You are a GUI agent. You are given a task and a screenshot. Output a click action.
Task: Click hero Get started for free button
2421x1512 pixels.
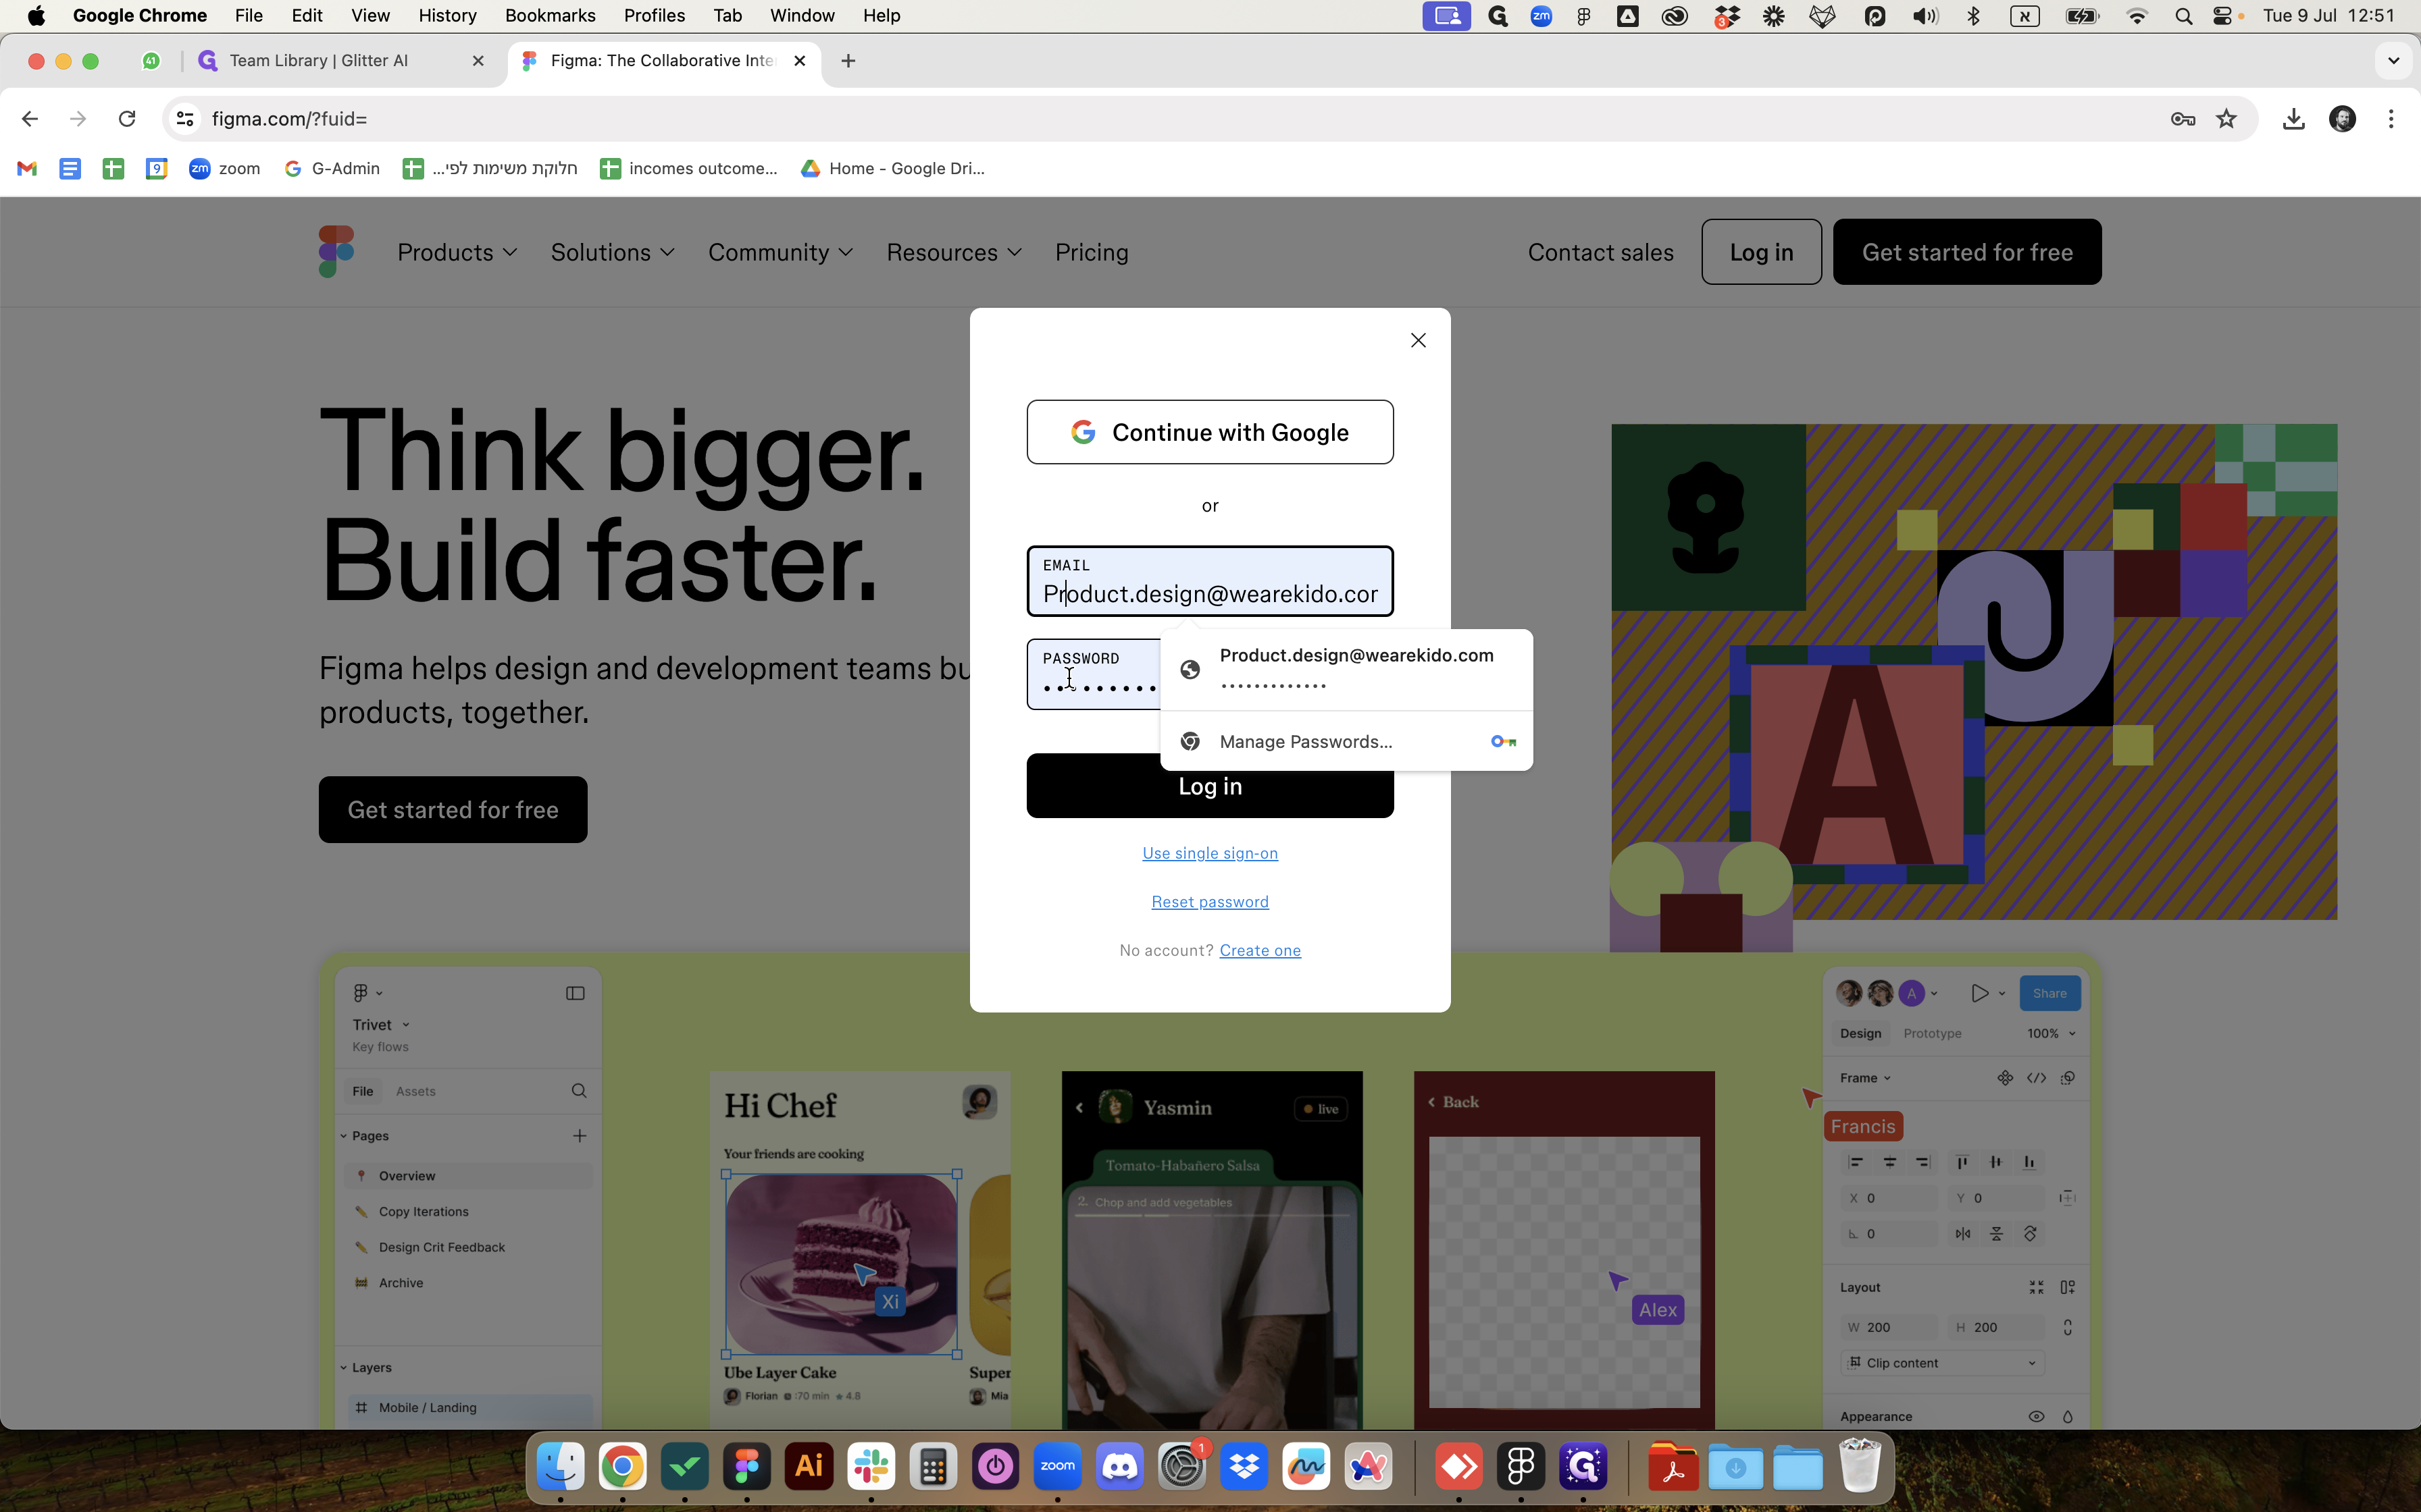pyautogui.click(x=453, y=809)
